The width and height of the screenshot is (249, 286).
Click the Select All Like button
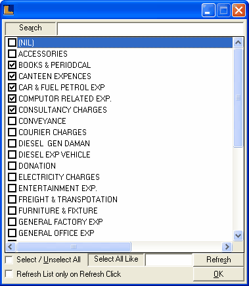[x=116, y=260]
